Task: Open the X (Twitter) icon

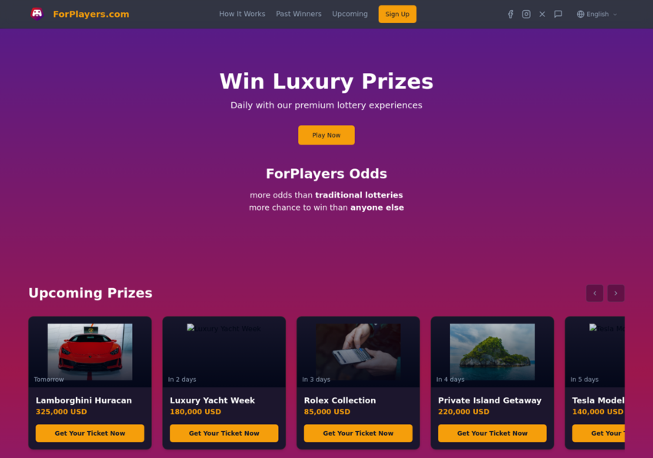Action: coord(542,14)
